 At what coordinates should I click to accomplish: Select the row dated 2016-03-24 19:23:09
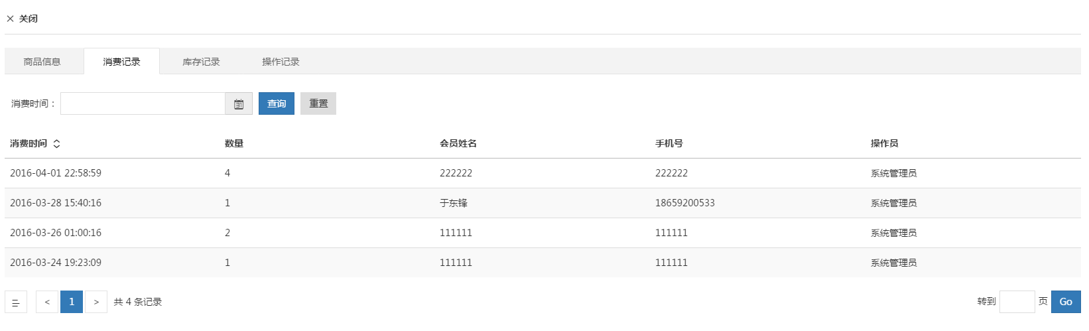coord(543,263)
